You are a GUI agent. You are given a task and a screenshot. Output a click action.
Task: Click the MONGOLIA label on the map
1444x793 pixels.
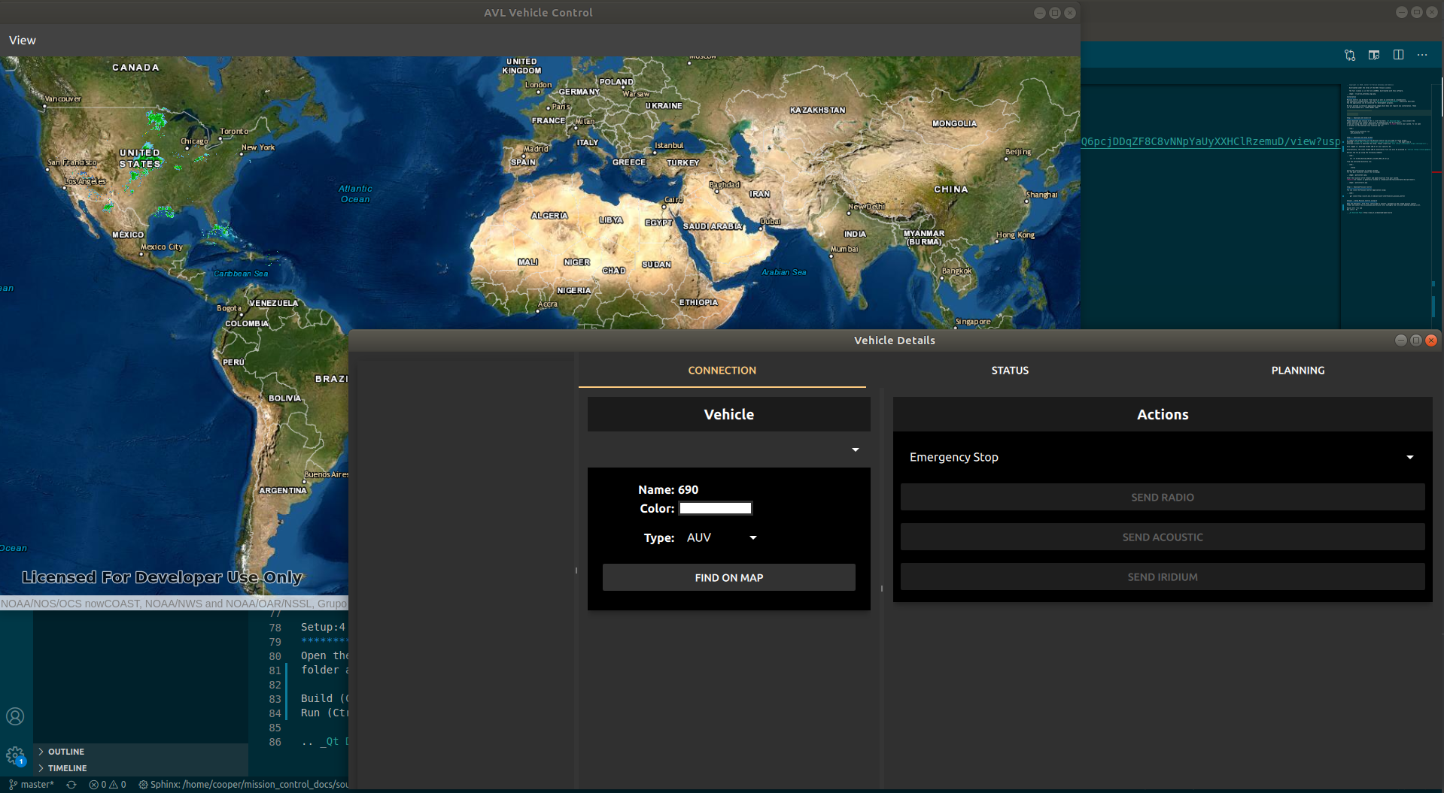pos(954,123)
